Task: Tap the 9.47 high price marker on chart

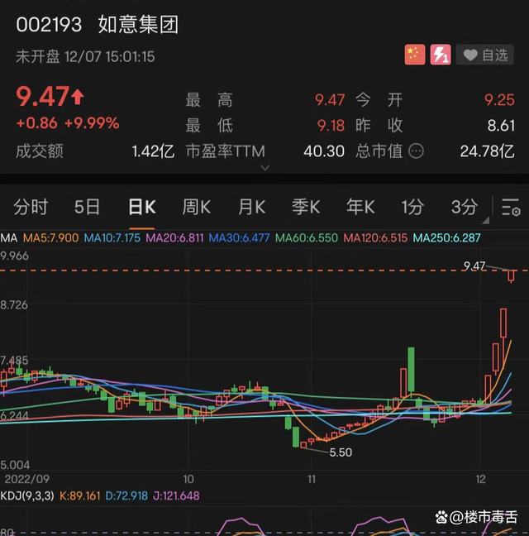Action: (x=474, y=266)
